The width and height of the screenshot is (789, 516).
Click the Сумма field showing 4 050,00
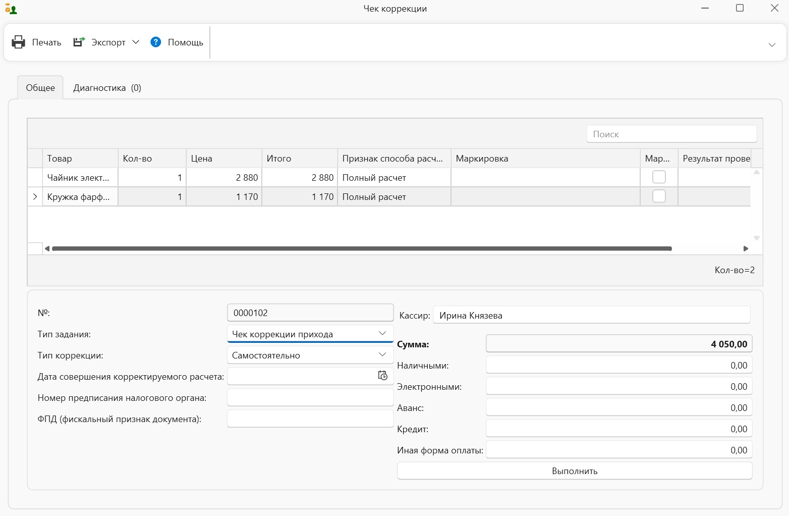click(x=619, y=344)
